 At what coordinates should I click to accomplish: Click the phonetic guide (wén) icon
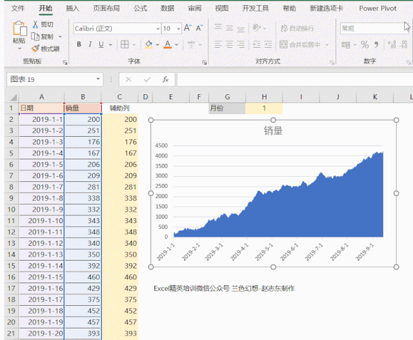(x=192, y=45)
